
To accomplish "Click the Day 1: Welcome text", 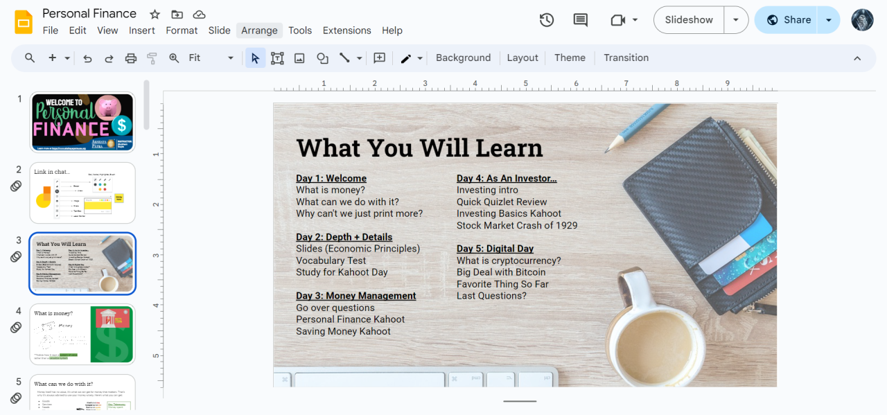I will click(x=331, y=178).
